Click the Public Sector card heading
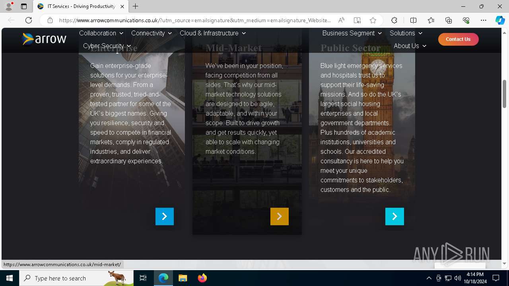509x286 pixels. click(x=351, y=48)
